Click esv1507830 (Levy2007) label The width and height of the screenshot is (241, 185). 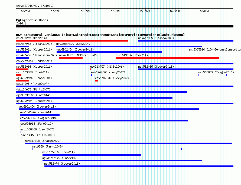pos(112,78)
